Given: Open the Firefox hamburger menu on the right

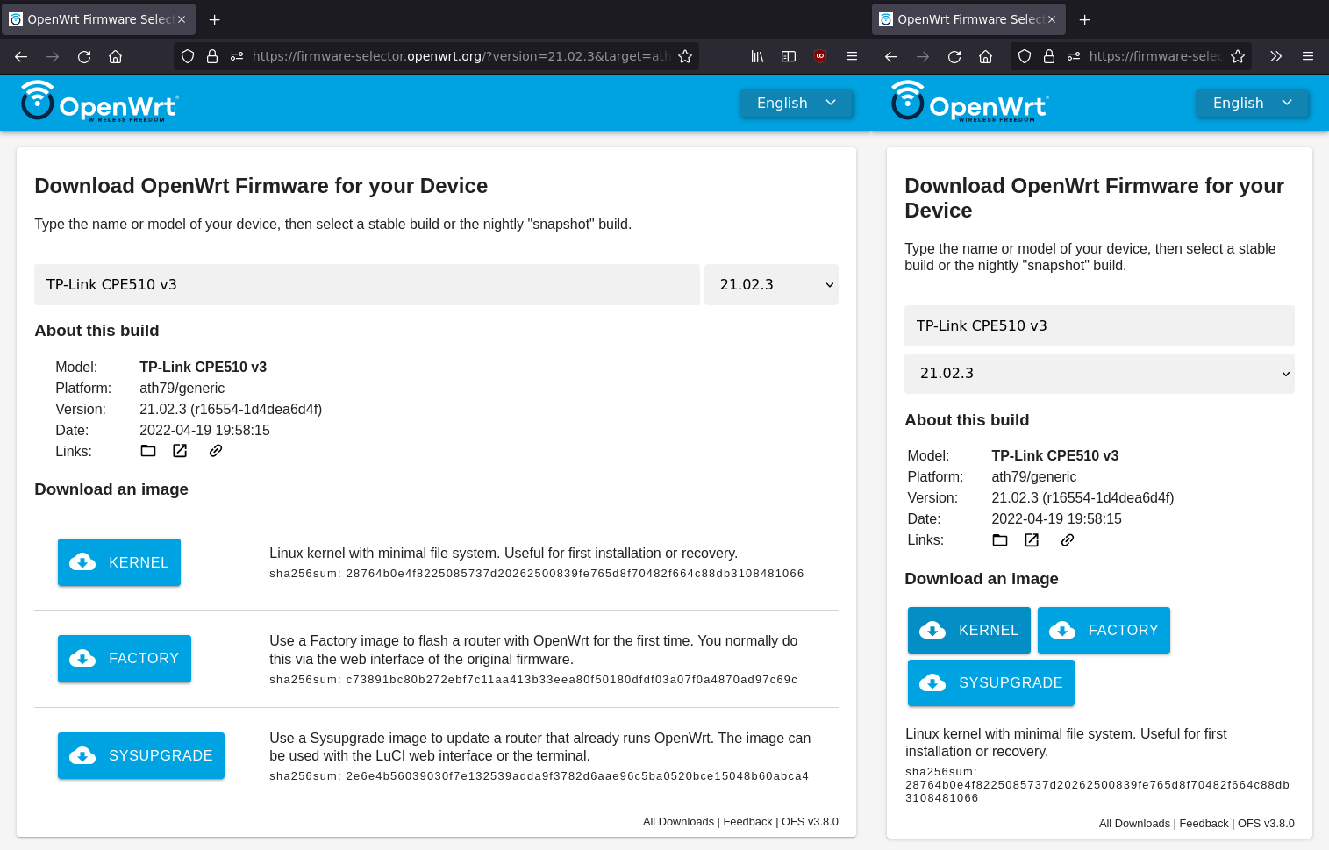Looking at the screenshot, I should coord(1307,56).
